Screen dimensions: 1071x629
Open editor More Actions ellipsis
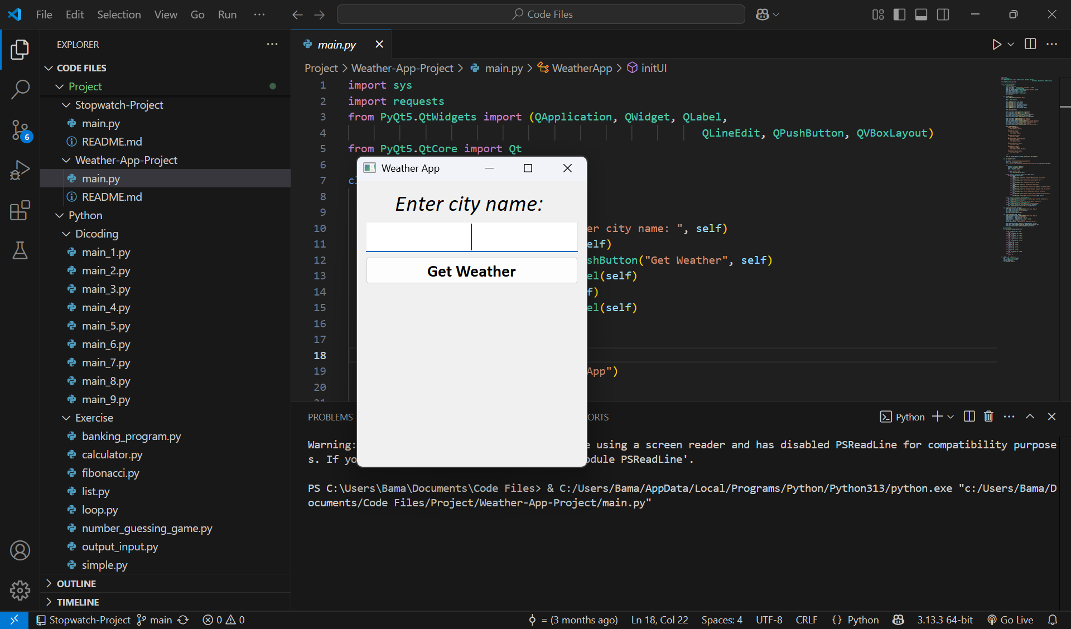pyautogui.click(x=1051, y=44)
